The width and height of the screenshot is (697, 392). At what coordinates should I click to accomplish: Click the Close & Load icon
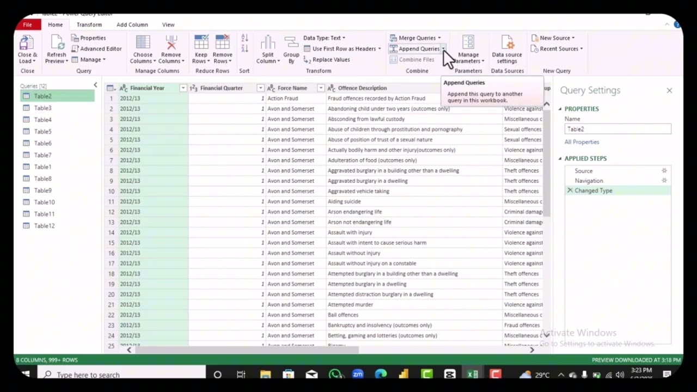click(27, 43)
